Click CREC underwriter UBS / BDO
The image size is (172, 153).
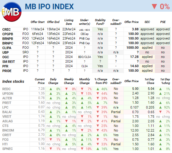(x=84, y=30)
